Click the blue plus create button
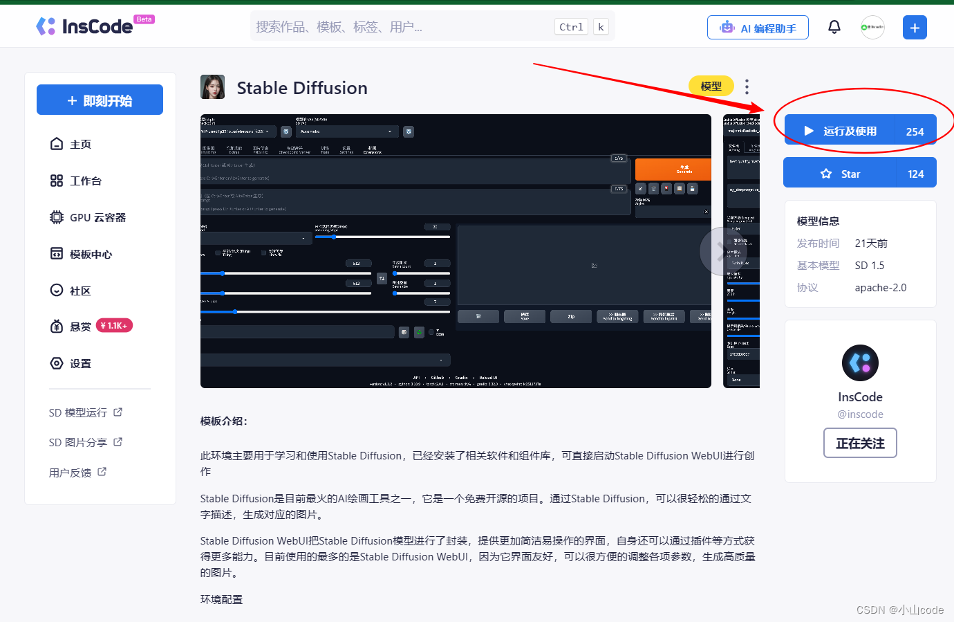The image size is (954, 622). click(x=915, y=28)
